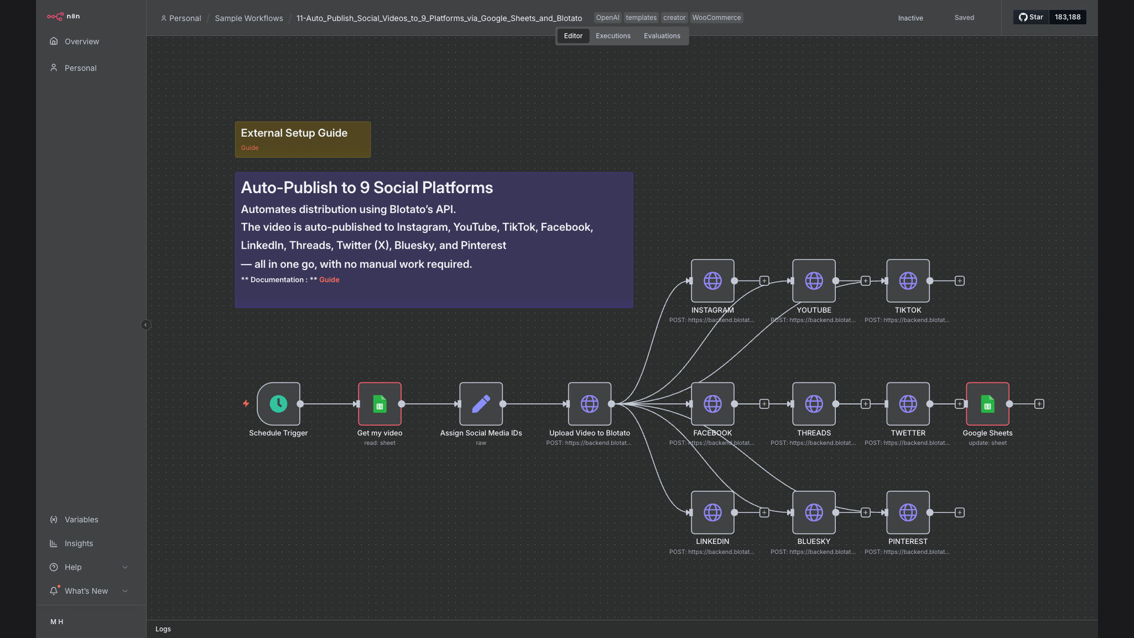Open the Documentation Guide link in purple note
Viewport: 1134px width, 638px height.
click(329, 280)
